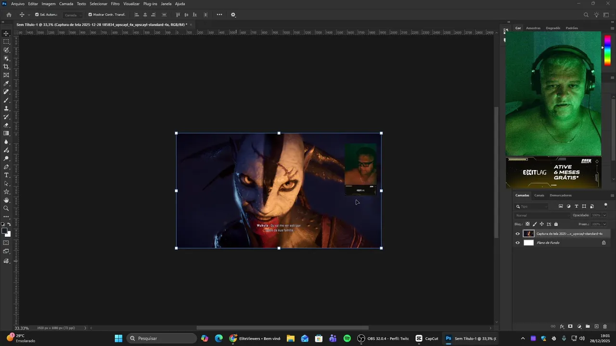Open the Preen. fill value dropdown
Screen dimensions: 616x346
point(604,224)
